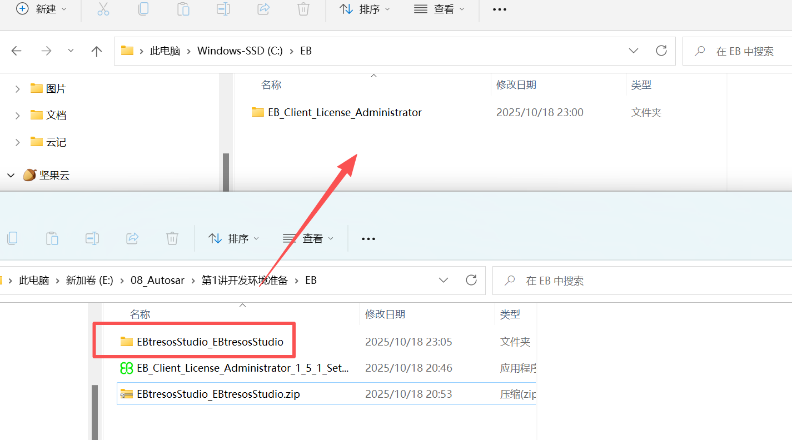This screenshot has width=792, height=440.
Task: Open the more options ellipsis in top toolbar
Action: [x=500, y=9]
